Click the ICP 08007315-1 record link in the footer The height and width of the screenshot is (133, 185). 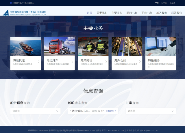pyautogui.click(x=149, y=131)
